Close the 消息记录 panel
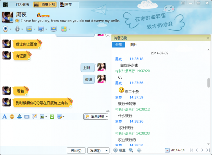Image resolution: width=212 pixels, height=155 pixels. click(x=208, y=38)
